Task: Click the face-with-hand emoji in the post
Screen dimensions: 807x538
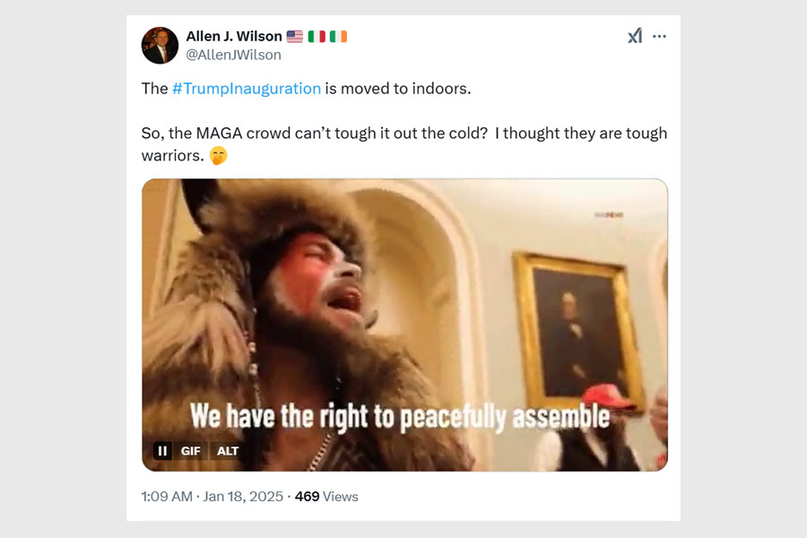Action: click(x=218, y=155)
